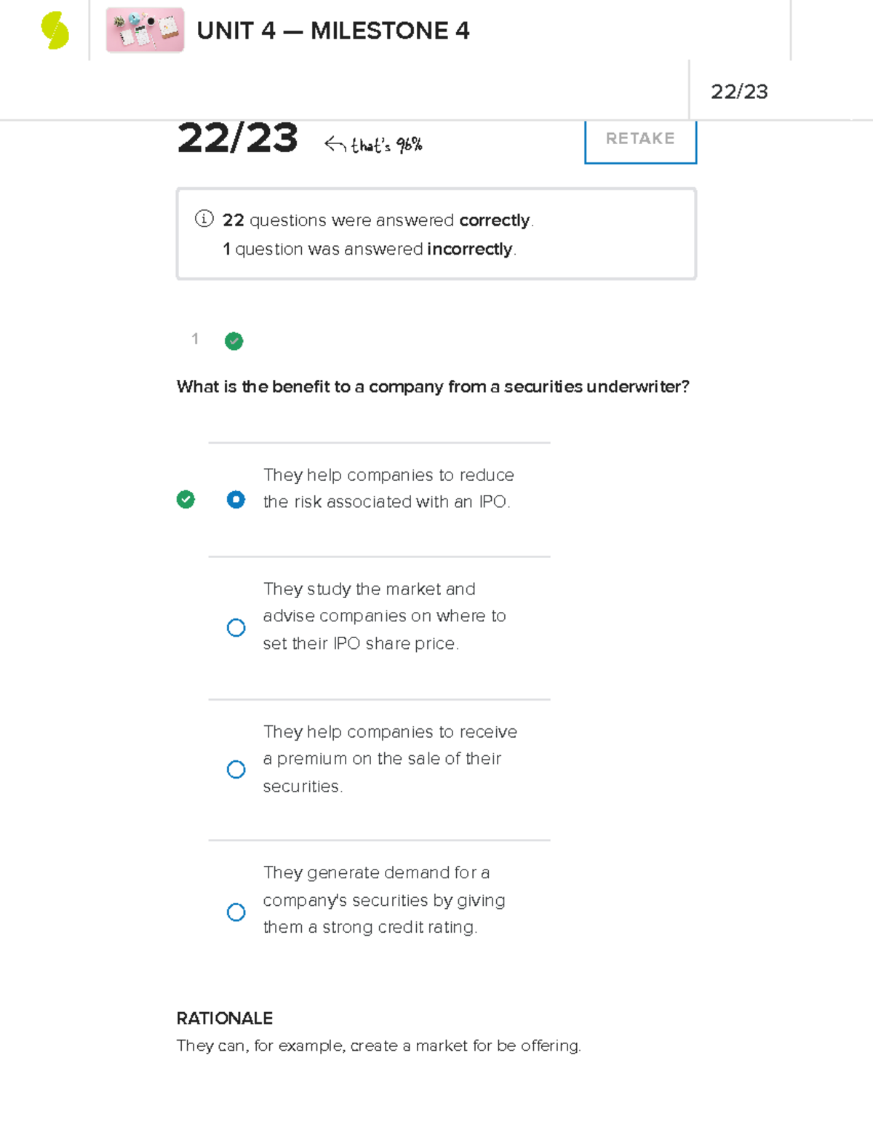
Task: Select the selected radio for the IPO risk answer
Action: click(236, 499)
